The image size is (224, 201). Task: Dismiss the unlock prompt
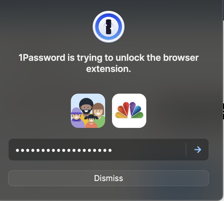[109, 178]
